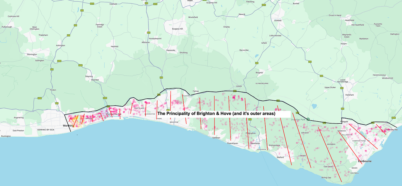Click the Newhaven label
402x186 pixels.
255,143
